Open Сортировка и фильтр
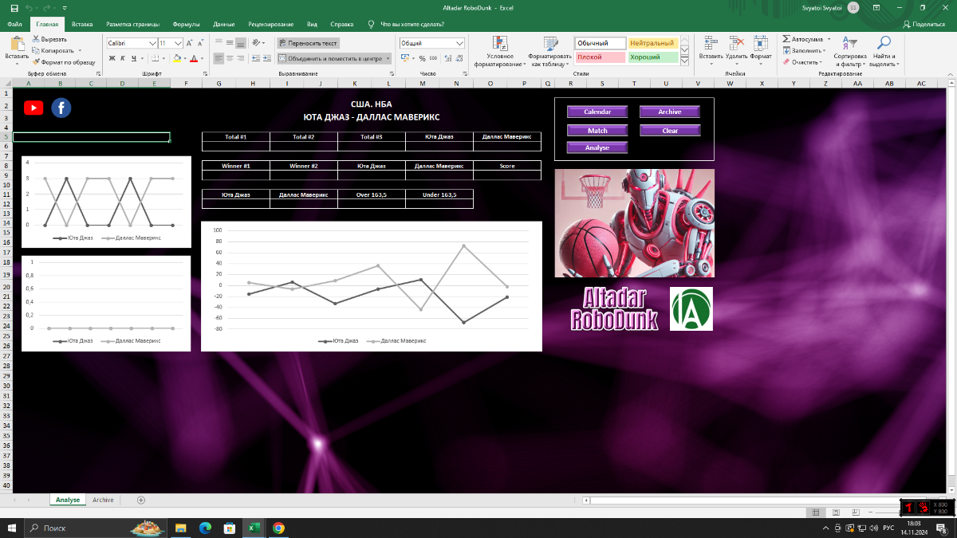Image resolution: width=957 pixels, height=538 pixels. [x=850, y=52]
